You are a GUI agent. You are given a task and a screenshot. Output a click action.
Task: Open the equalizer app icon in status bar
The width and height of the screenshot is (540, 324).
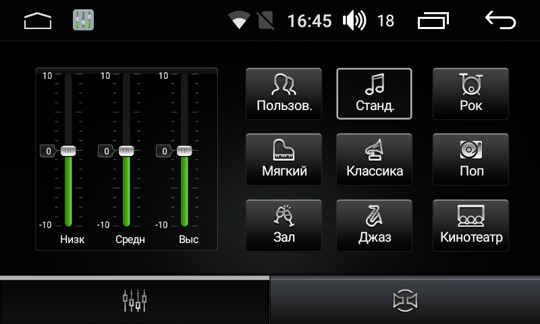pos(83,20)
